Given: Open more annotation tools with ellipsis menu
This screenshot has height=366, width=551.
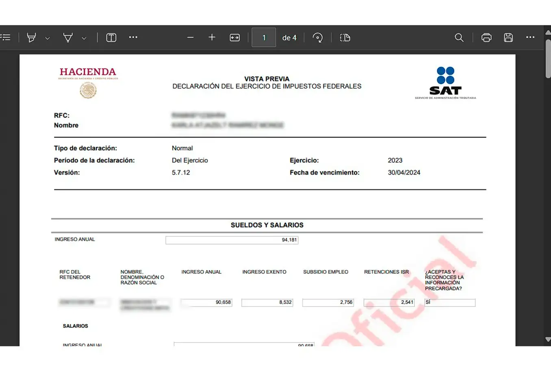Looking at the screenshot, I should point(133,37).
